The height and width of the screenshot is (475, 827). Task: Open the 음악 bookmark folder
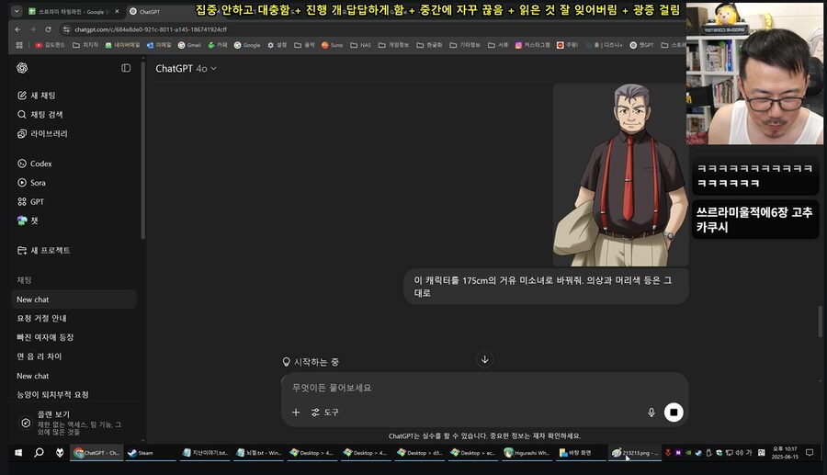point(304,45)
